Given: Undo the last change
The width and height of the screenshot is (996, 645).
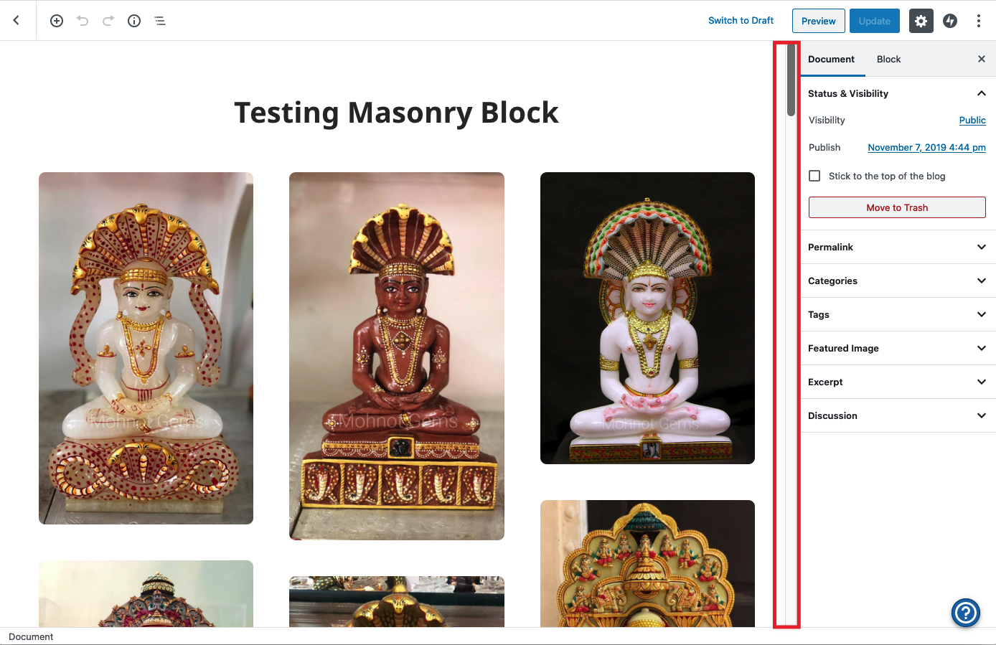Looking at the screenshot, I should (x=83, y=21).
